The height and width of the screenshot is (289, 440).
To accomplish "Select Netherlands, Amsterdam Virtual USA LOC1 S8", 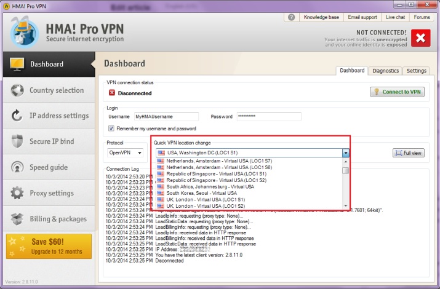I will [x=249, y=167].
